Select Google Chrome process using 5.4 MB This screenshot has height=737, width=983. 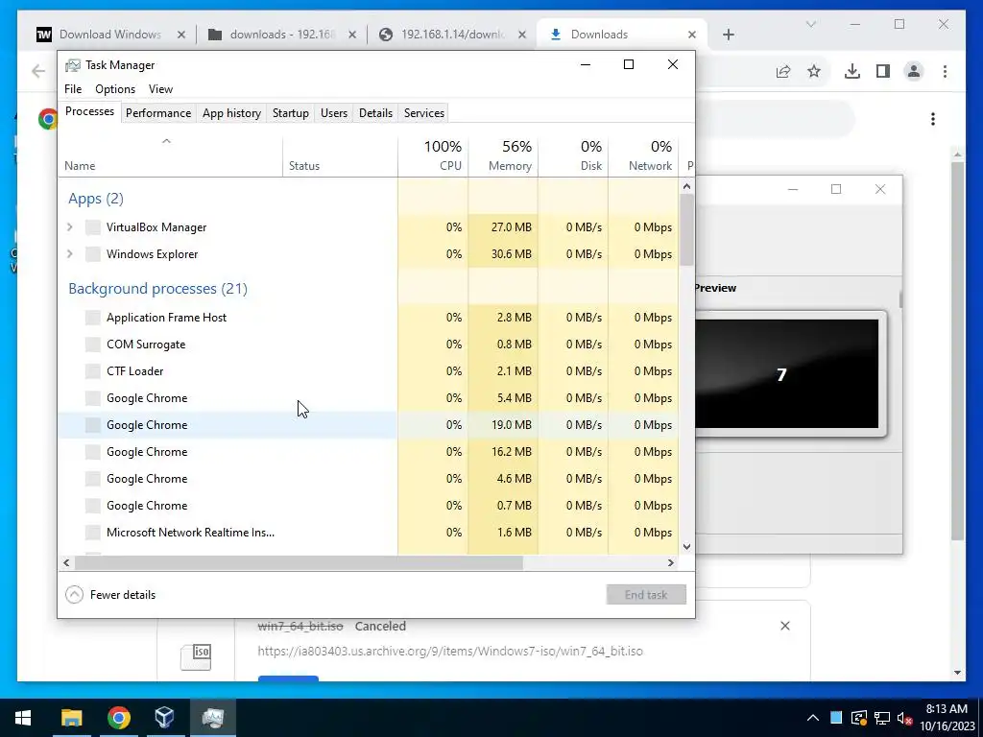[x=368, y=398]
